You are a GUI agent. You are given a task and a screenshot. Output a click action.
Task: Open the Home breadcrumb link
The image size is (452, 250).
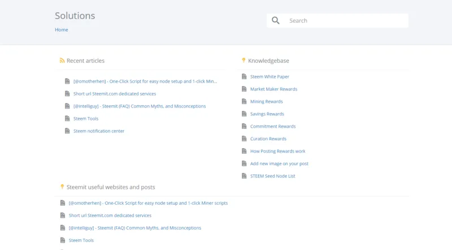(x=62, y=30)
